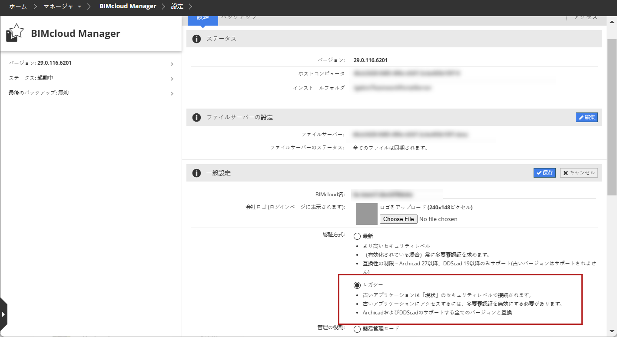Click the 会社ロゴ label text
The height and width of the screenshot is (337, 617).
pyautogui.click(x=295, y=207)
